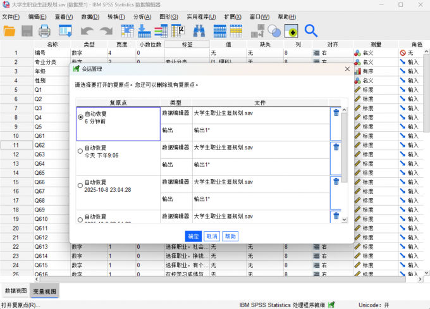The height and width of the screenshot is (309, 430).
Task: Open the 文件(F) menu
Action: tap(11, 16)
